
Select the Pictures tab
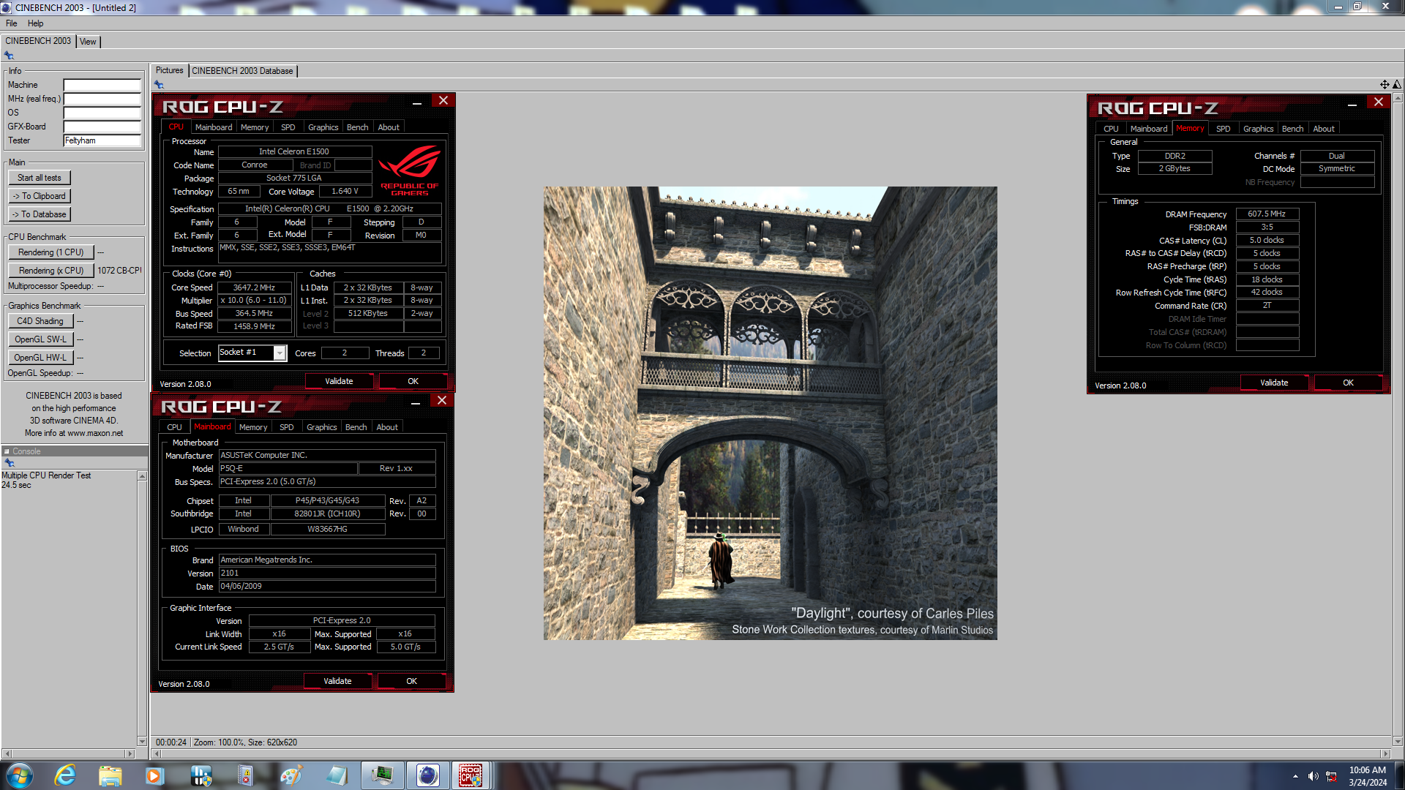[169, 70]
